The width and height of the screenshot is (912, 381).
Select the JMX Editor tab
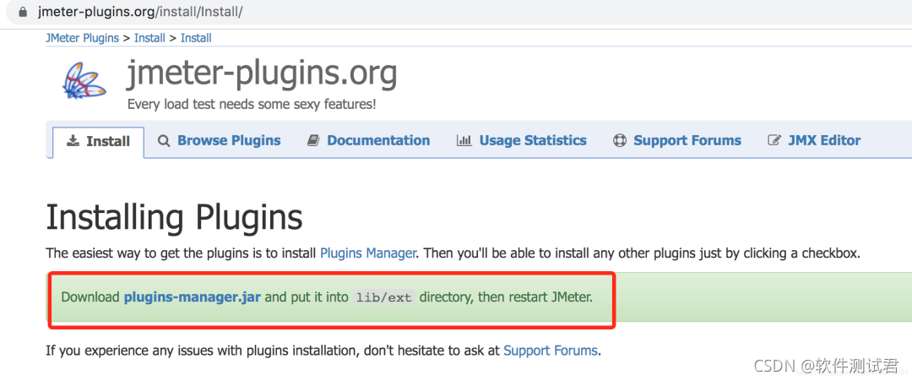coord(814,141)
